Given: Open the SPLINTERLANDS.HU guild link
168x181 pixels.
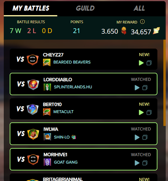Looking at the screenshot, I should 73,87.
